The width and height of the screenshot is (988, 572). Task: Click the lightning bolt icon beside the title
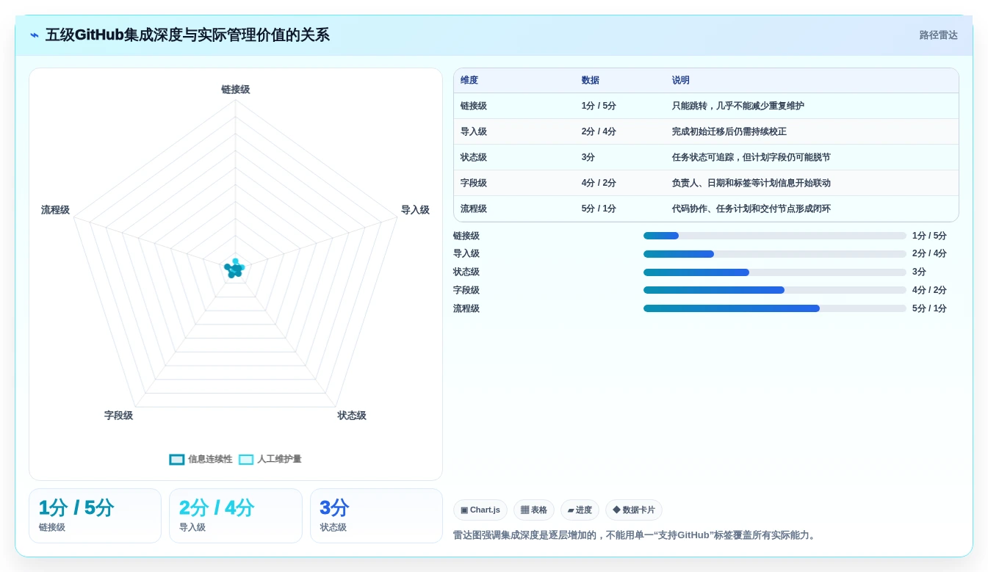coord(35,35)
